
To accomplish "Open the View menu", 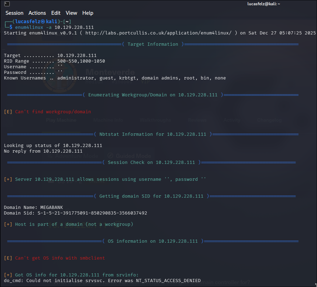I will [71, 13].
